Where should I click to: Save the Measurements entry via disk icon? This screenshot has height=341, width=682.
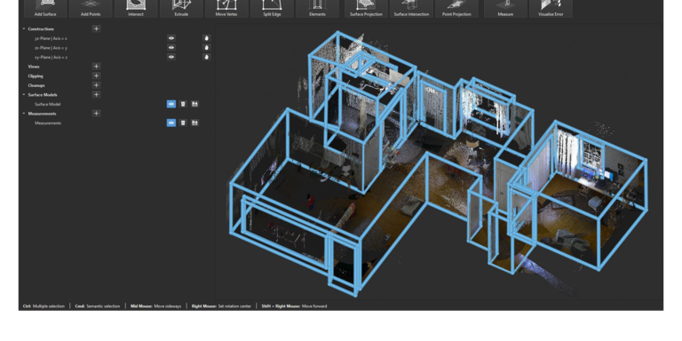tap(194, 123)
